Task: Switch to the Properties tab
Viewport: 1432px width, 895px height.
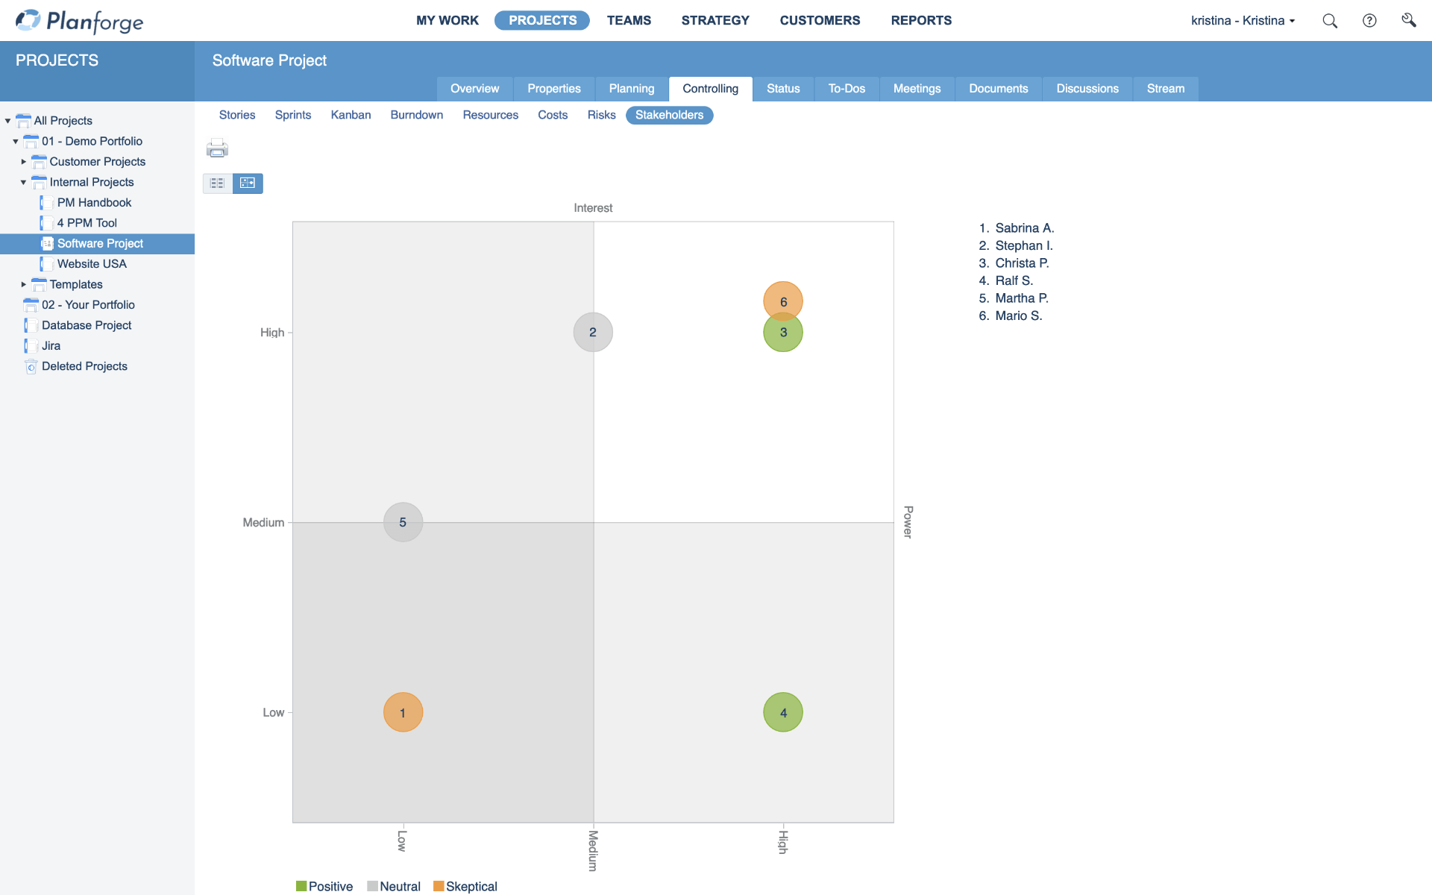Action: [x=553, y=89]
